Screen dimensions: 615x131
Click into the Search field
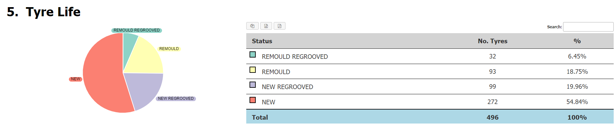[x=588, y=27]
